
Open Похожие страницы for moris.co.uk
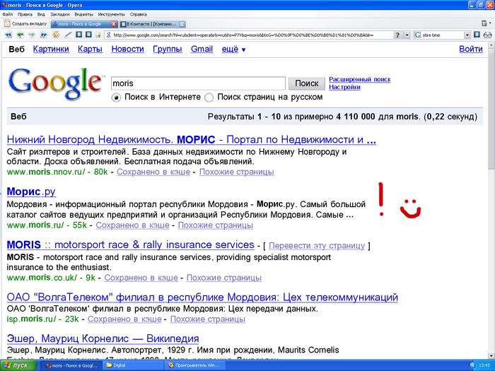224,278
